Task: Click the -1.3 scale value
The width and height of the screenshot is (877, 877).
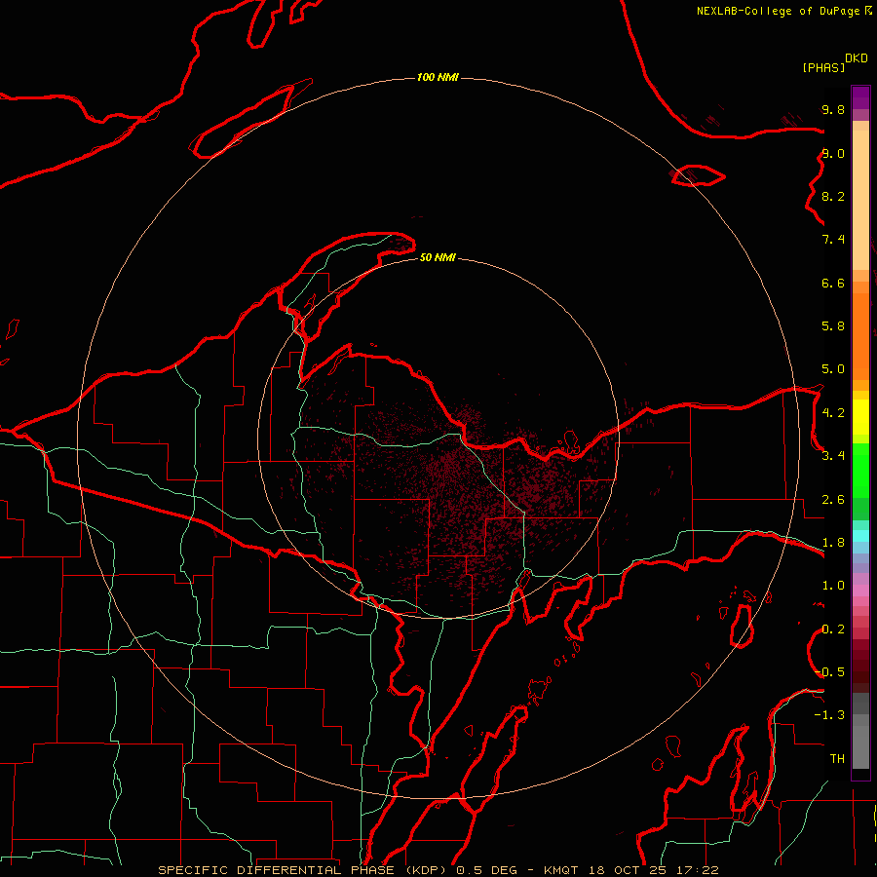Action: coord(829,715)
